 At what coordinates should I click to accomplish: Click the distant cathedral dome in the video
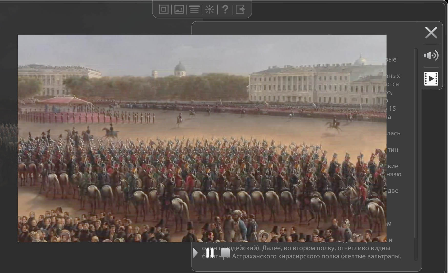pos(180,68)
